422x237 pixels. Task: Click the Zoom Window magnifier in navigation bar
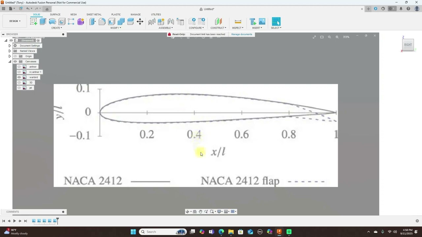[212, 212]
